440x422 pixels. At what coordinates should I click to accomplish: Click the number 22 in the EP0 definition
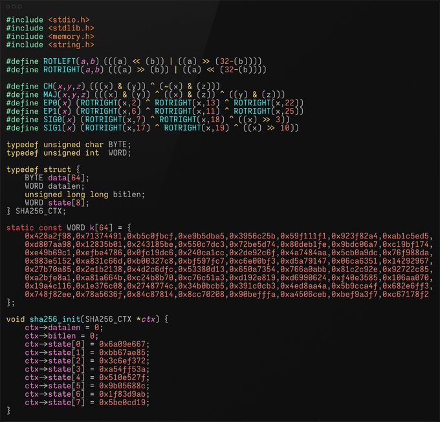click(x=289, y=103)
